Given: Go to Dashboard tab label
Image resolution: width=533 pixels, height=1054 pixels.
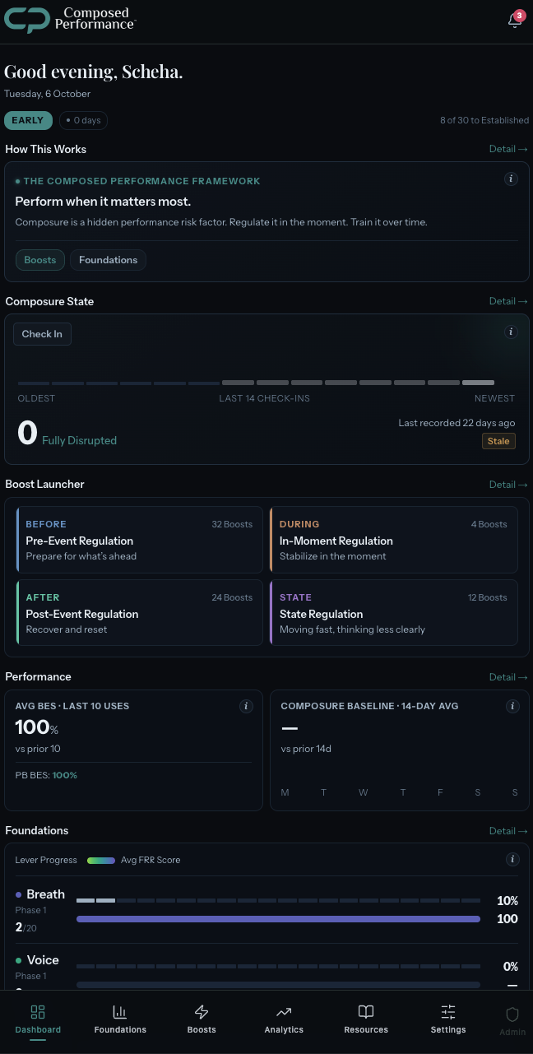Looking at the screenshot, I should tap(38, 1030).
